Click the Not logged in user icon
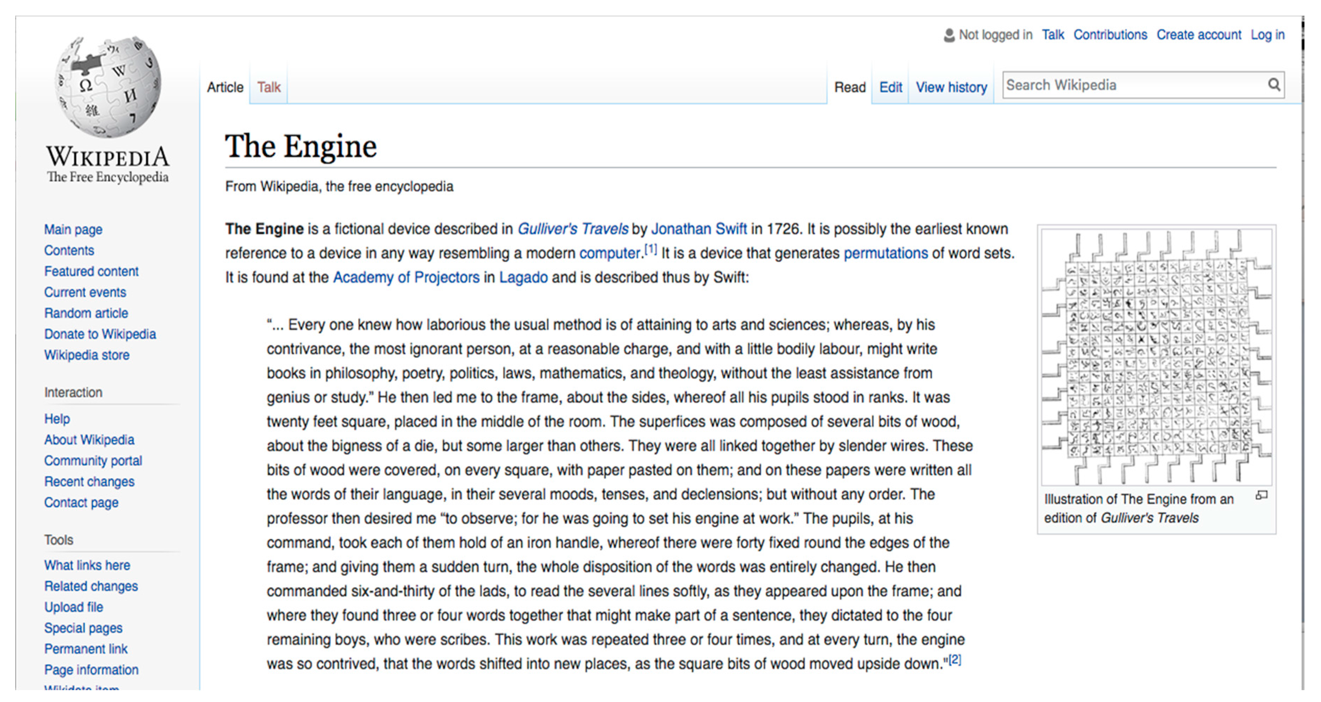This screenshot has height=702, width=1321. pyautogui.click(x=949, y=35)
